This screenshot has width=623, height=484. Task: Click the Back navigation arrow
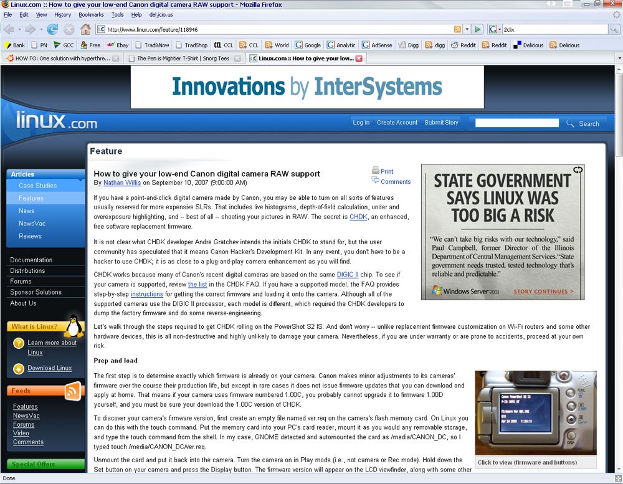tap(9, 29)
